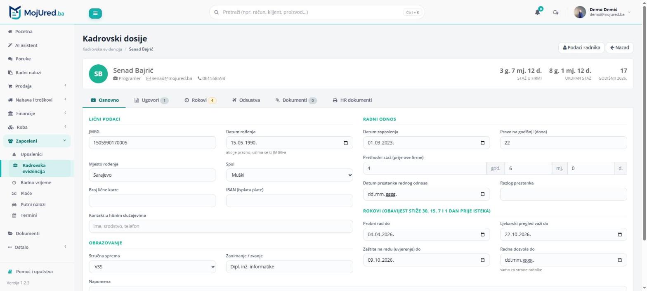Expand the Prodaja sidebar menu
Image resolution: width=647 pixels, height=291 pixels.
(x=37, y=86)
